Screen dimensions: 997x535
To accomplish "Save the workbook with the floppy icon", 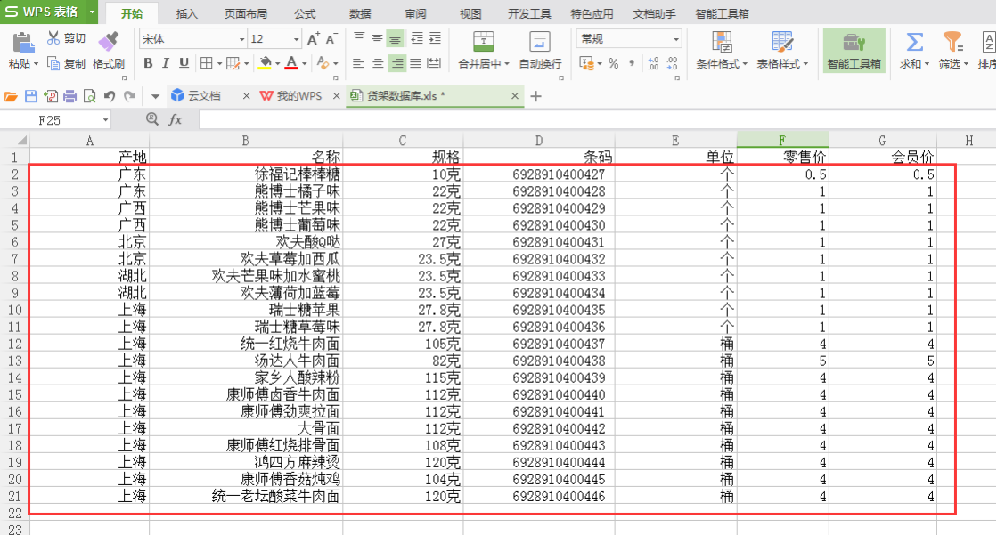I will click(x=30, y=96).
